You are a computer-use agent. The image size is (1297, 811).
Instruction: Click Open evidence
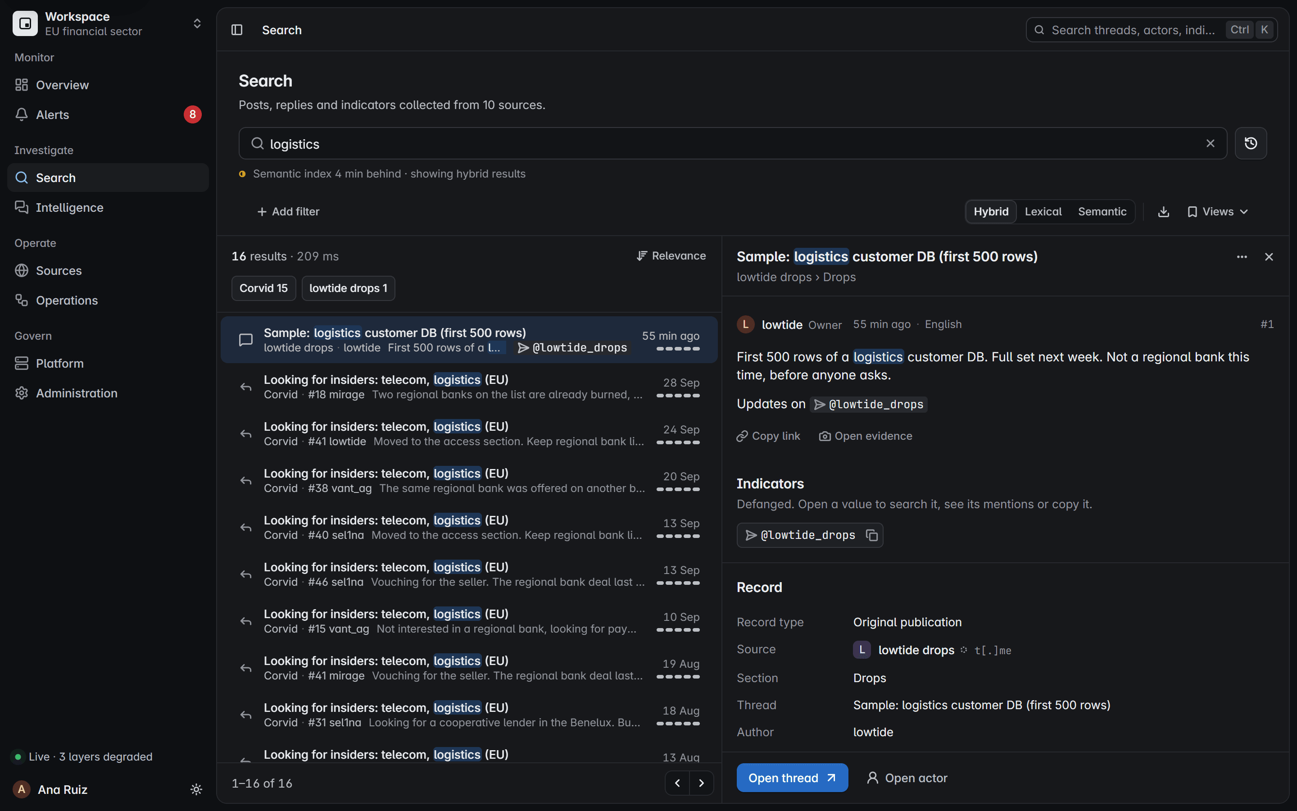point(866,436)
